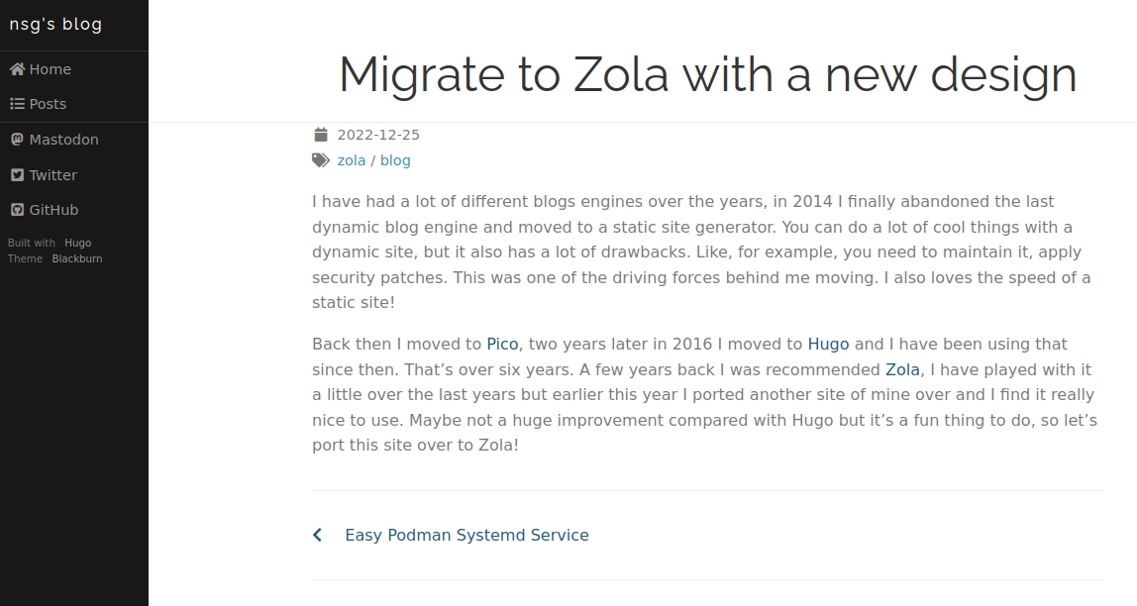Click the Twitter bird icon
The image size is (1137, 606).
tap(18, 174)
